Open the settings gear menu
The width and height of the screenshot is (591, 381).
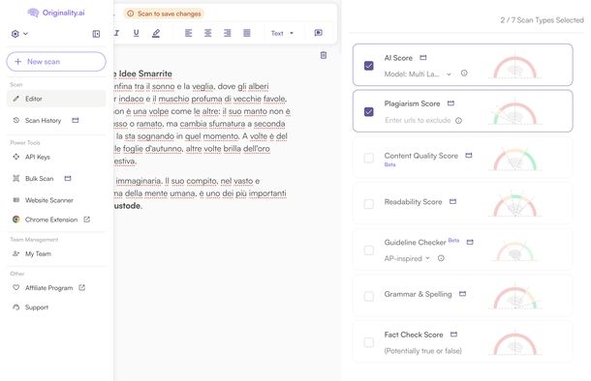tap(19, 34)
